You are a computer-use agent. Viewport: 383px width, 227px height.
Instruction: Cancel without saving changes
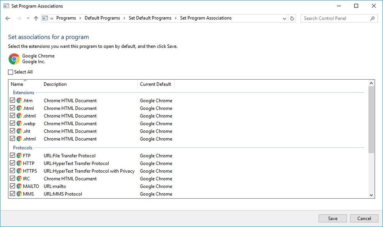(x=364, y=218)
